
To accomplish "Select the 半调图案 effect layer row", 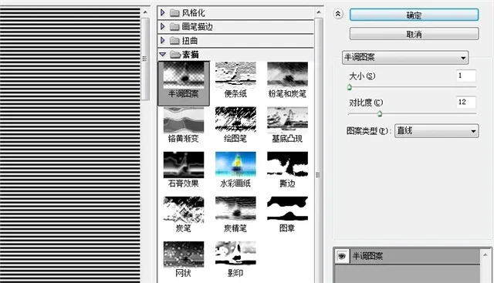I will (407, 256).
